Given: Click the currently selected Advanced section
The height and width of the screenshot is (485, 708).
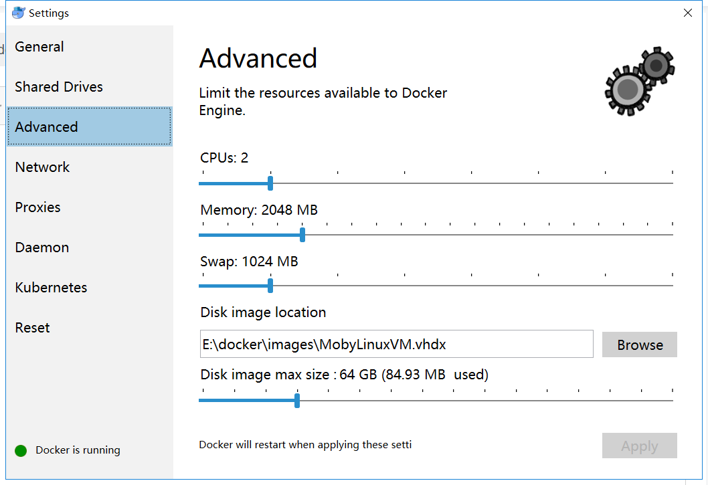Looking at the screenshot, I should (46, 126).
